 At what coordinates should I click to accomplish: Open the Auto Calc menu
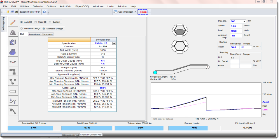(66, 6)
